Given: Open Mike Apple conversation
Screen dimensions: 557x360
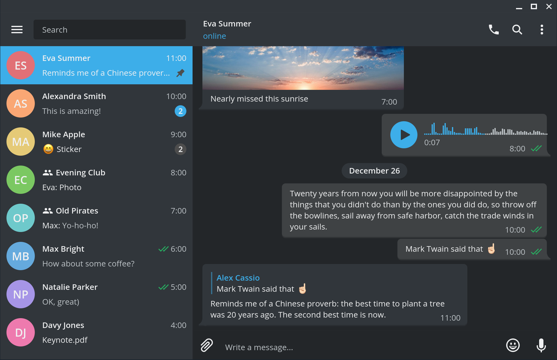Looking at the screenshot, I should pyautogui.click(x=96, y=142).
